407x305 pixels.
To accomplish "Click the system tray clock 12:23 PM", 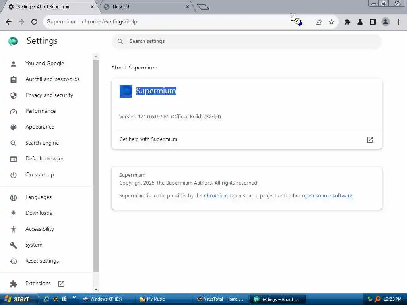I will click(x=392, y=299).
